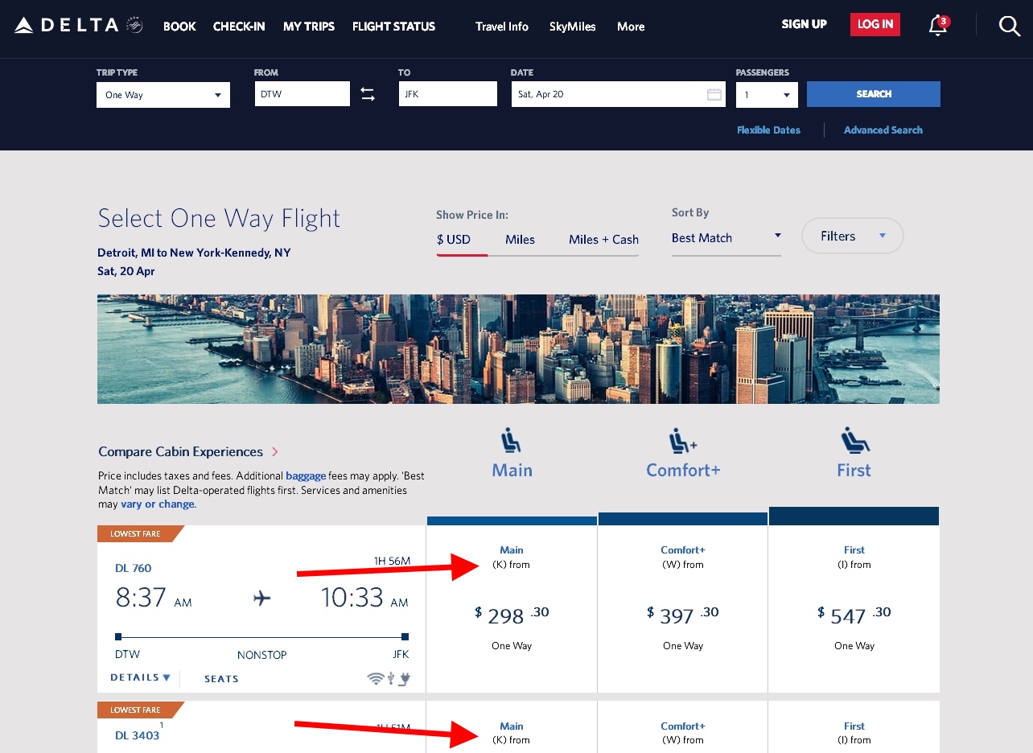Image resolution: width=1033 pixels, height=753 pixels.
Task: Go to the FLIGHT STATUS tab
Action: pos(393,27)
